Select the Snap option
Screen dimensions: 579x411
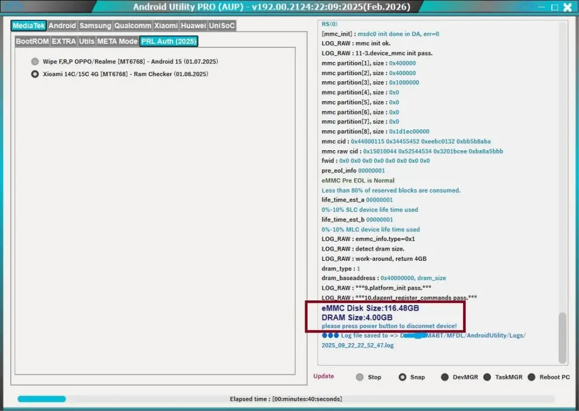tap(403, 377)
